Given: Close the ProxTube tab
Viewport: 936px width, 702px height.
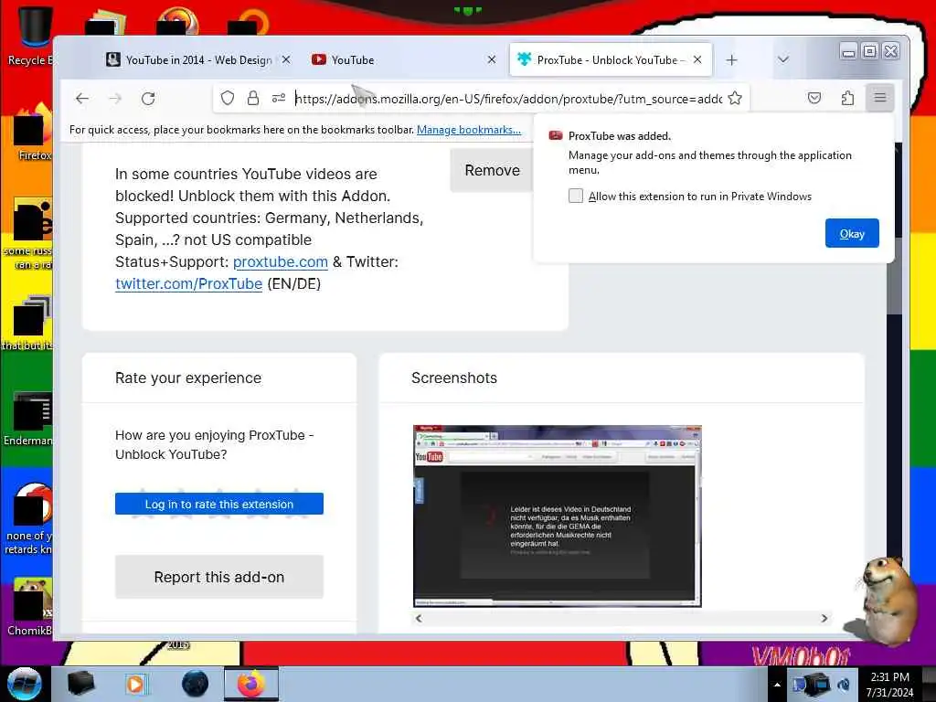Looking at the screenshot, I should 697,59.
